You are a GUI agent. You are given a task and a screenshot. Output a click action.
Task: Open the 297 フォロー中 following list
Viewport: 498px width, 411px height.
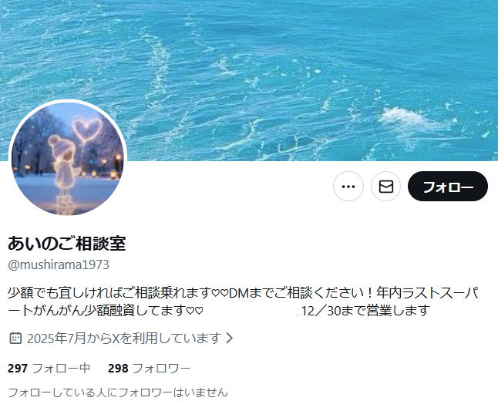coord(49,368)
